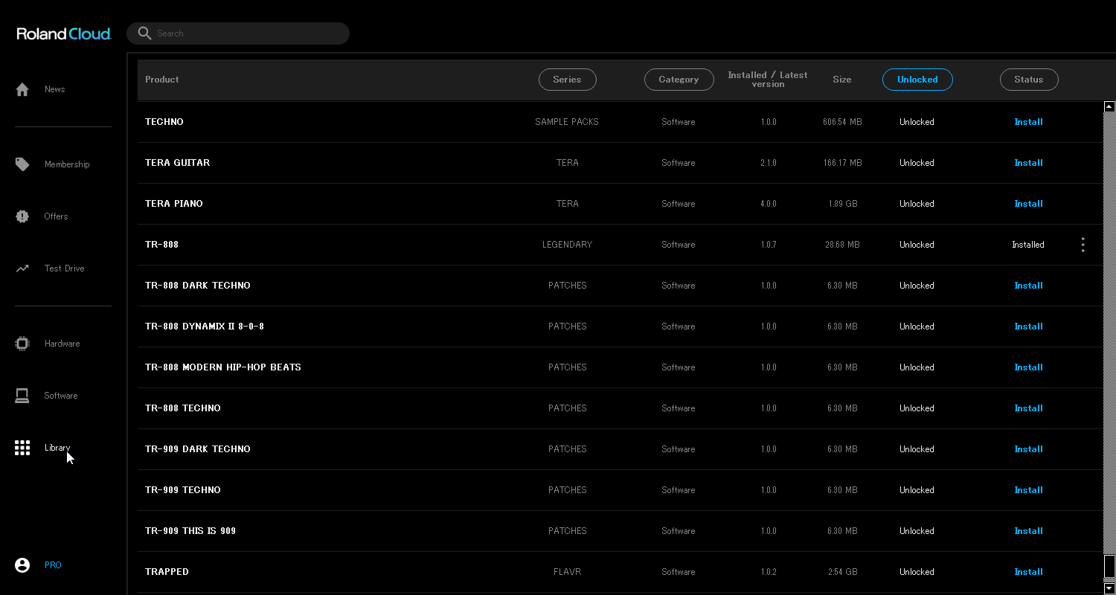The width and height of the screenshot is (1116, 595).
Task: Click the version 2.1.0 cell
Action: point(769,163)
